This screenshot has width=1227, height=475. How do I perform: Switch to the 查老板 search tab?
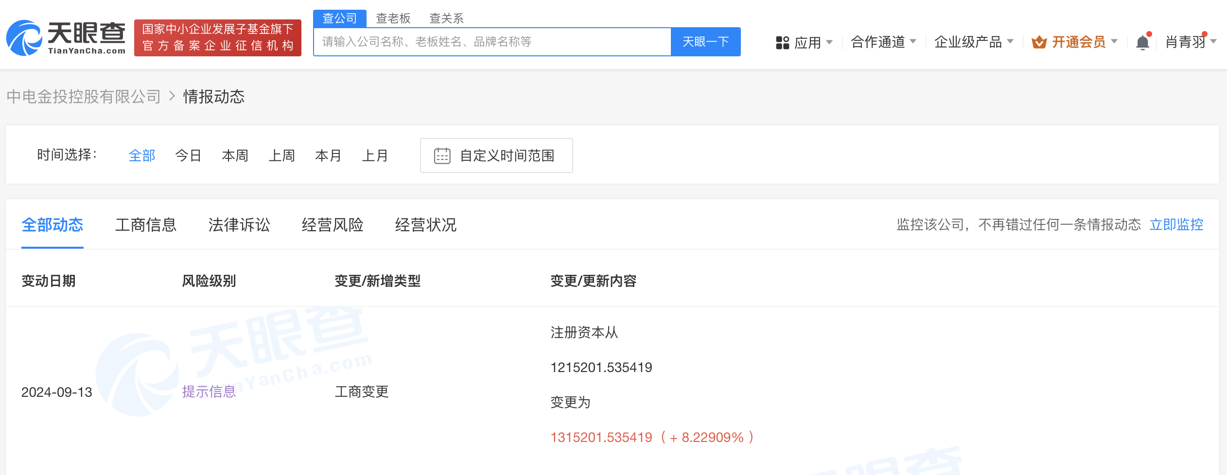coord(393,18)
